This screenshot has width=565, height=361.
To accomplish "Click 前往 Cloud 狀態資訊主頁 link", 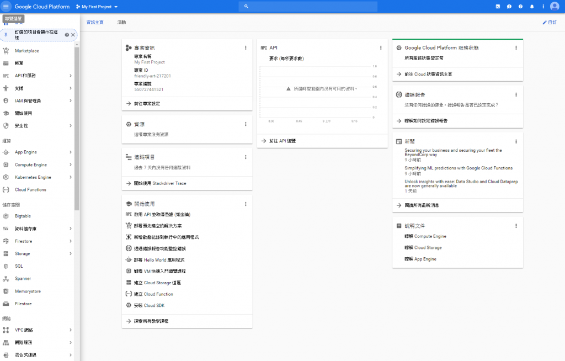I will tap(428, 75).
